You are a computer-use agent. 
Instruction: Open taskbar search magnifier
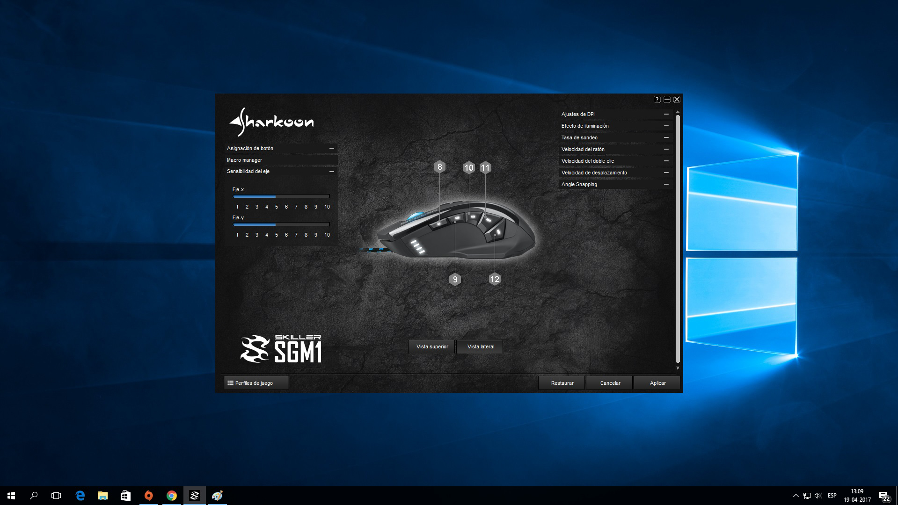pyautogui.click(x=34, y=496)
